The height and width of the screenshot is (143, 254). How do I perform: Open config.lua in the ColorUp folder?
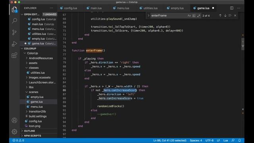tap(38, 121)
